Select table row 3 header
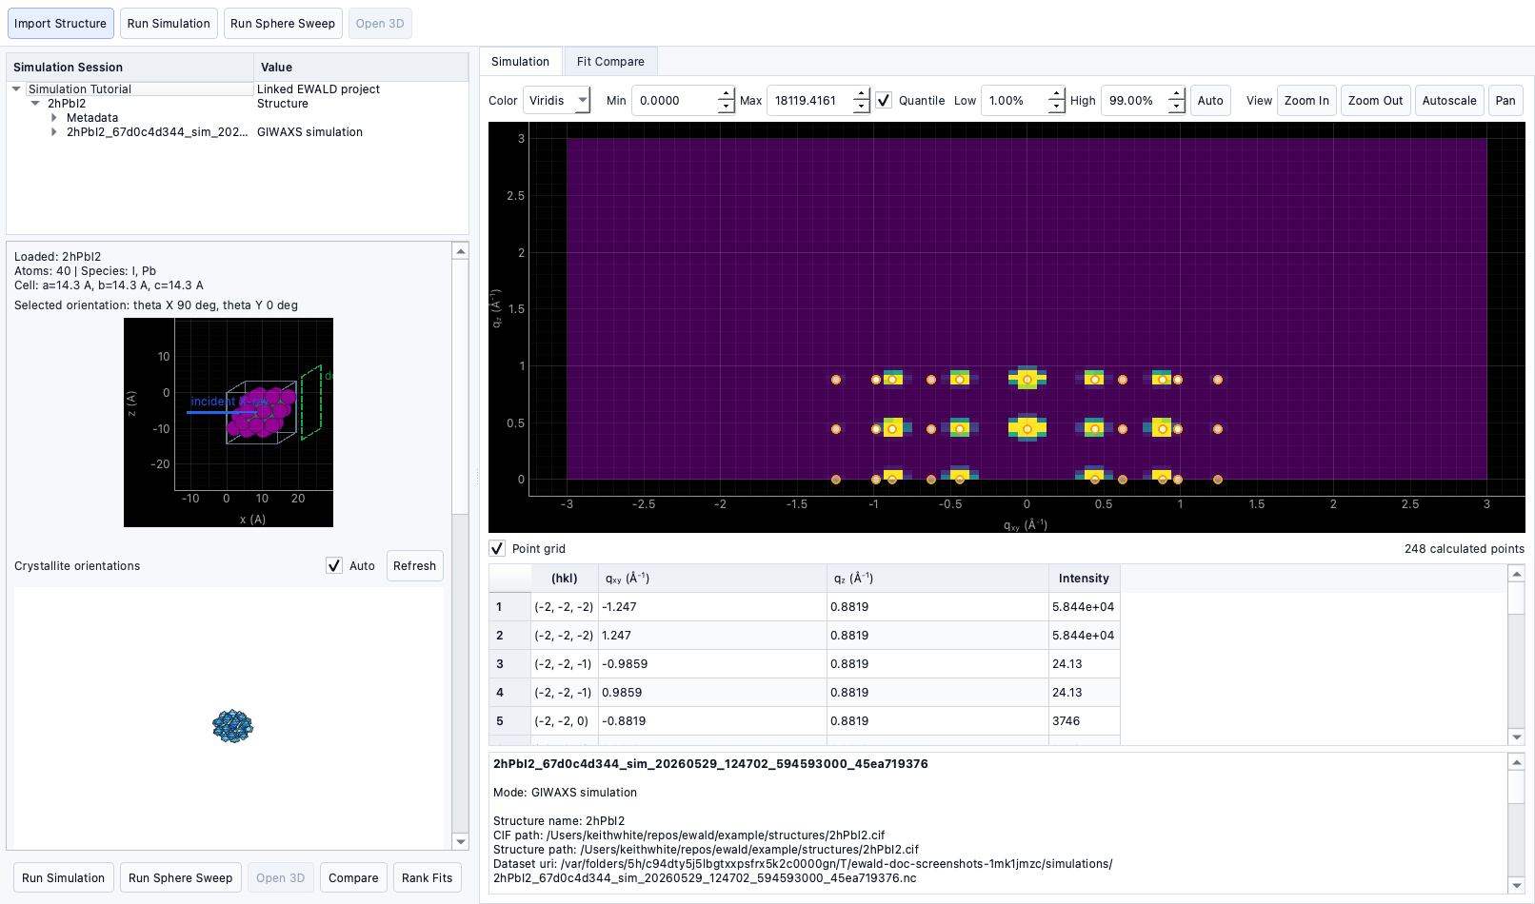 [x=509, y=664]
